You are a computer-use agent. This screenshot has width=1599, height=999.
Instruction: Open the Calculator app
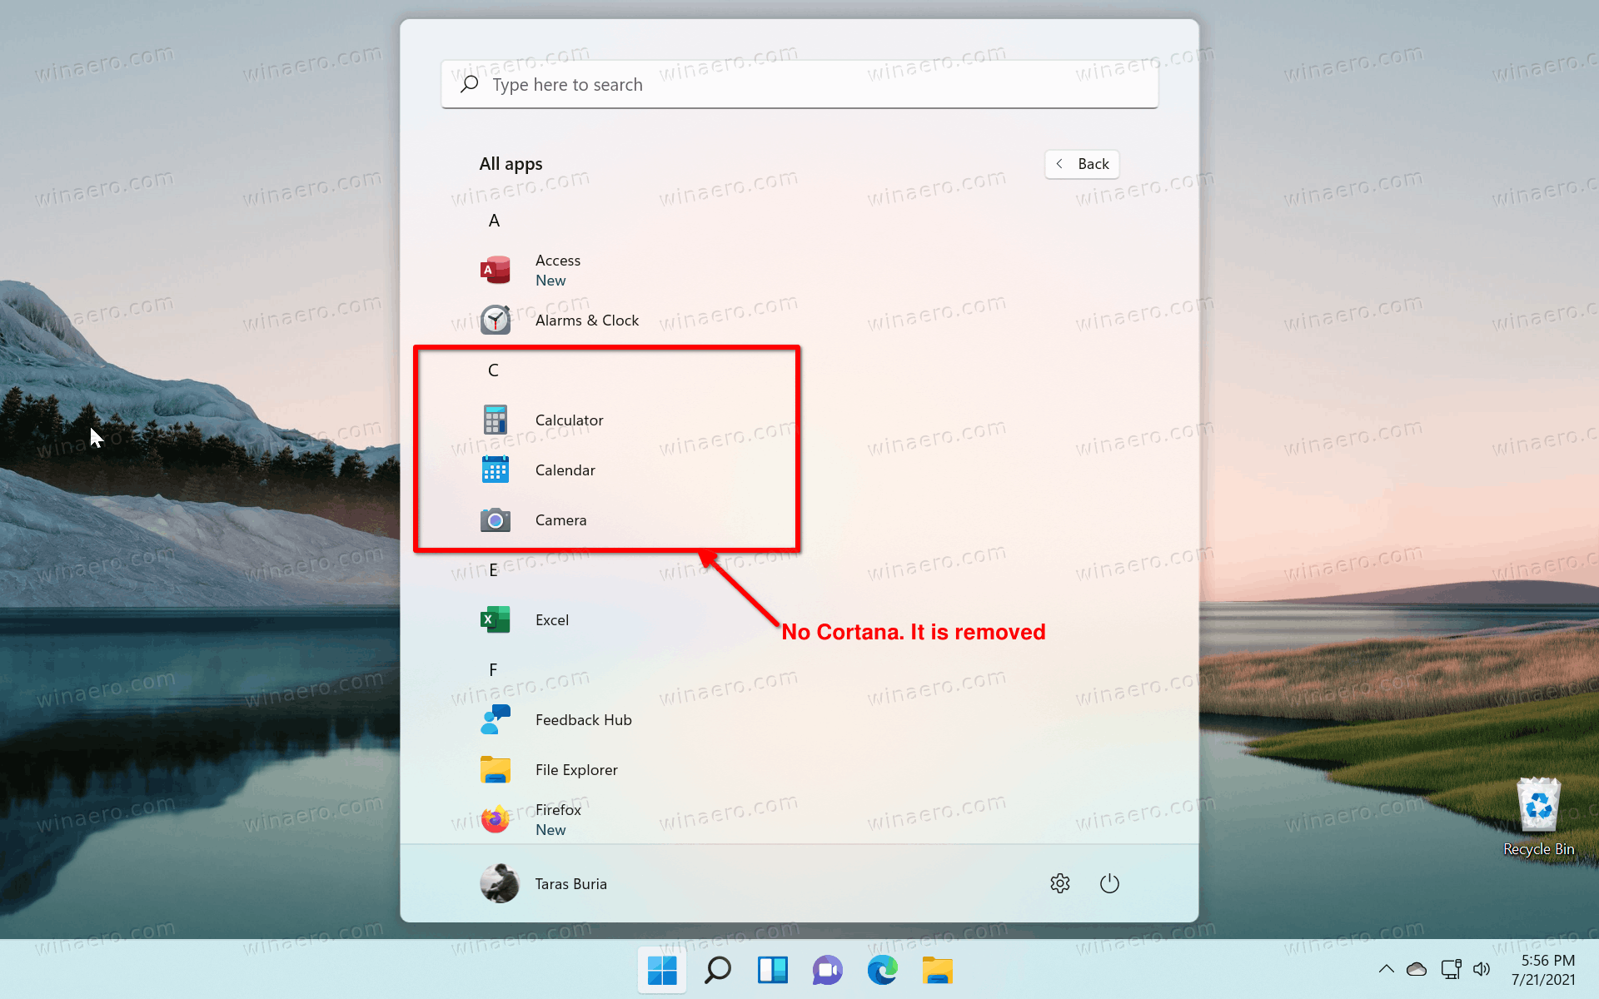569,419
